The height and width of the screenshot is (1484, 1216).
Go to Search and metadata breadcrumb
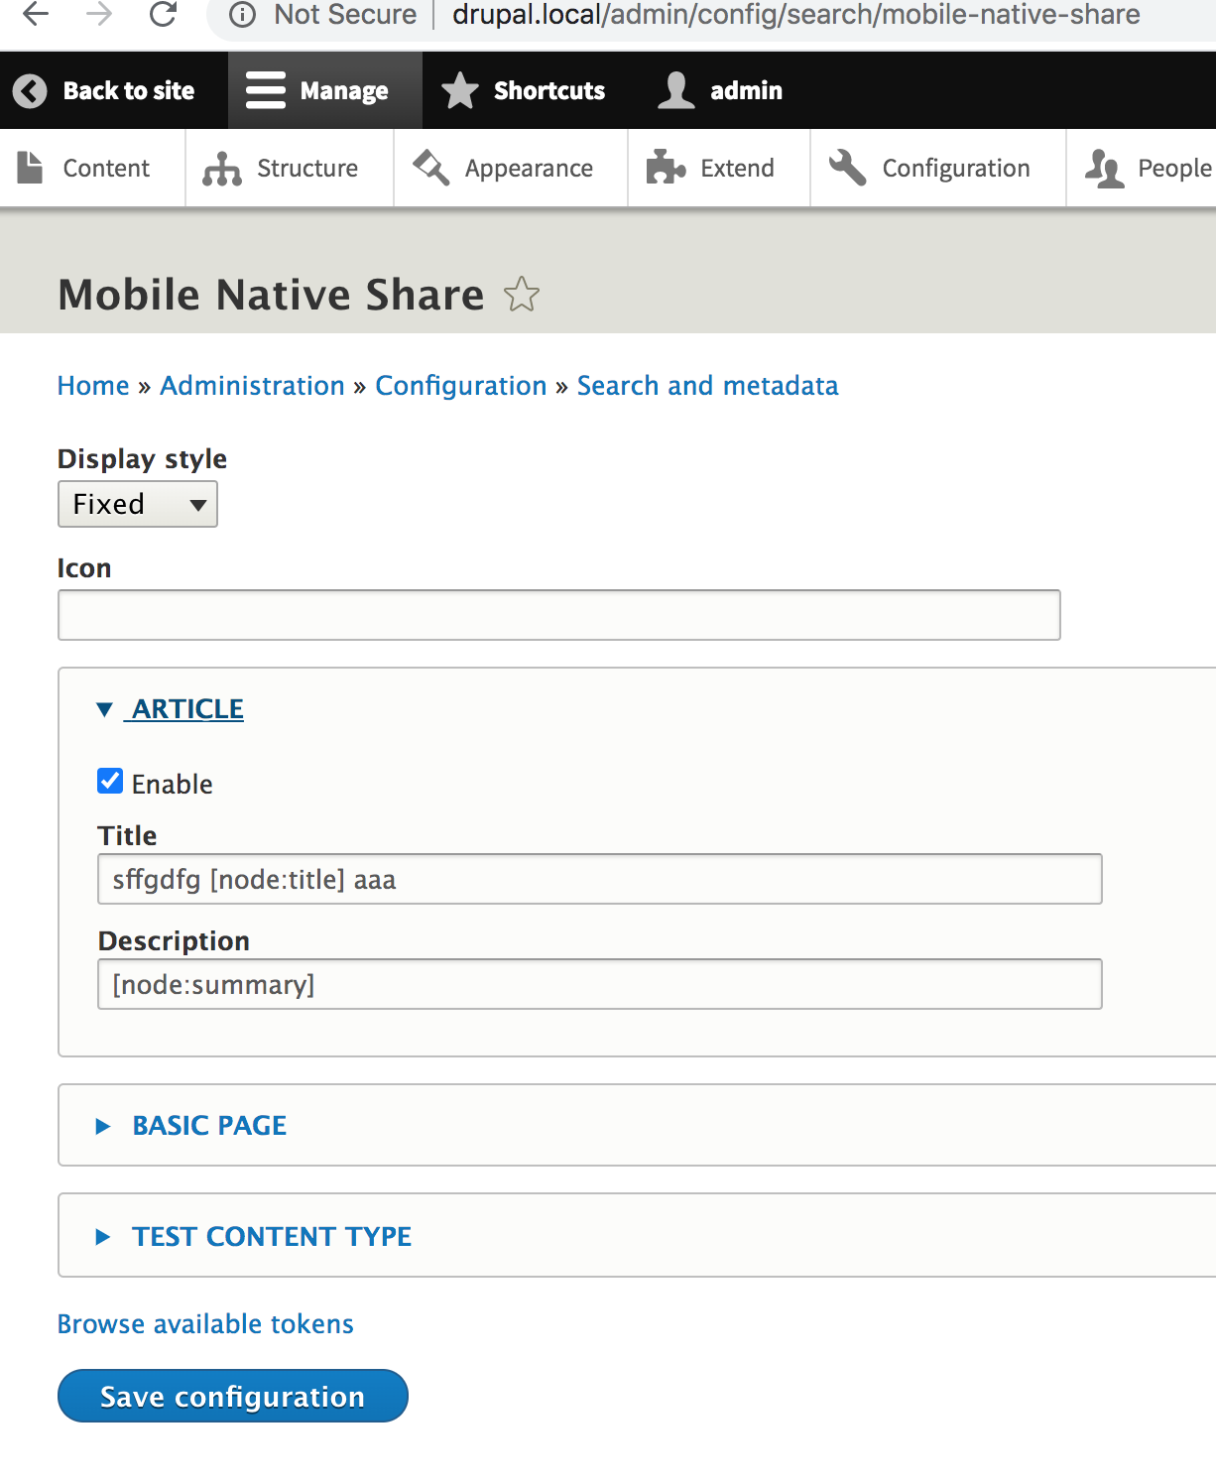(707, 385)
